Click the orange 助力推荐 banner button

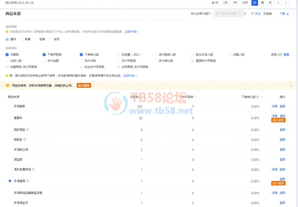(84, 86)
